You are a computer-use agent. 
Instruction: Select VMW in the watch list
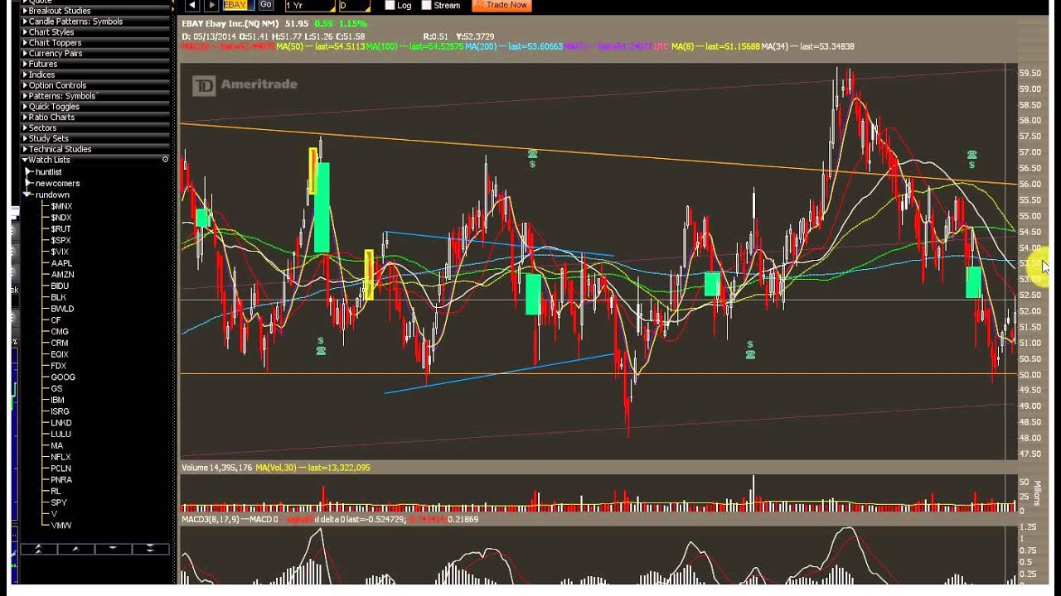[61, 526]
